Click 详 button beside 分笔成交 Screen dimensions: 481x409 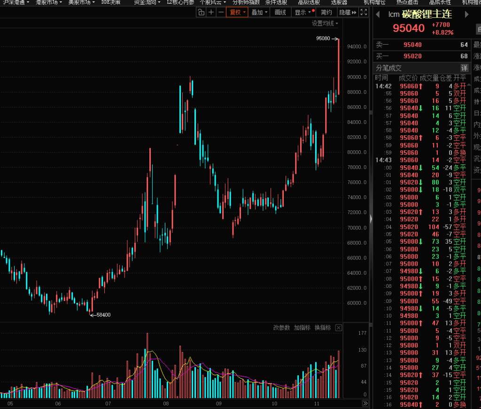tap(464, 68)
